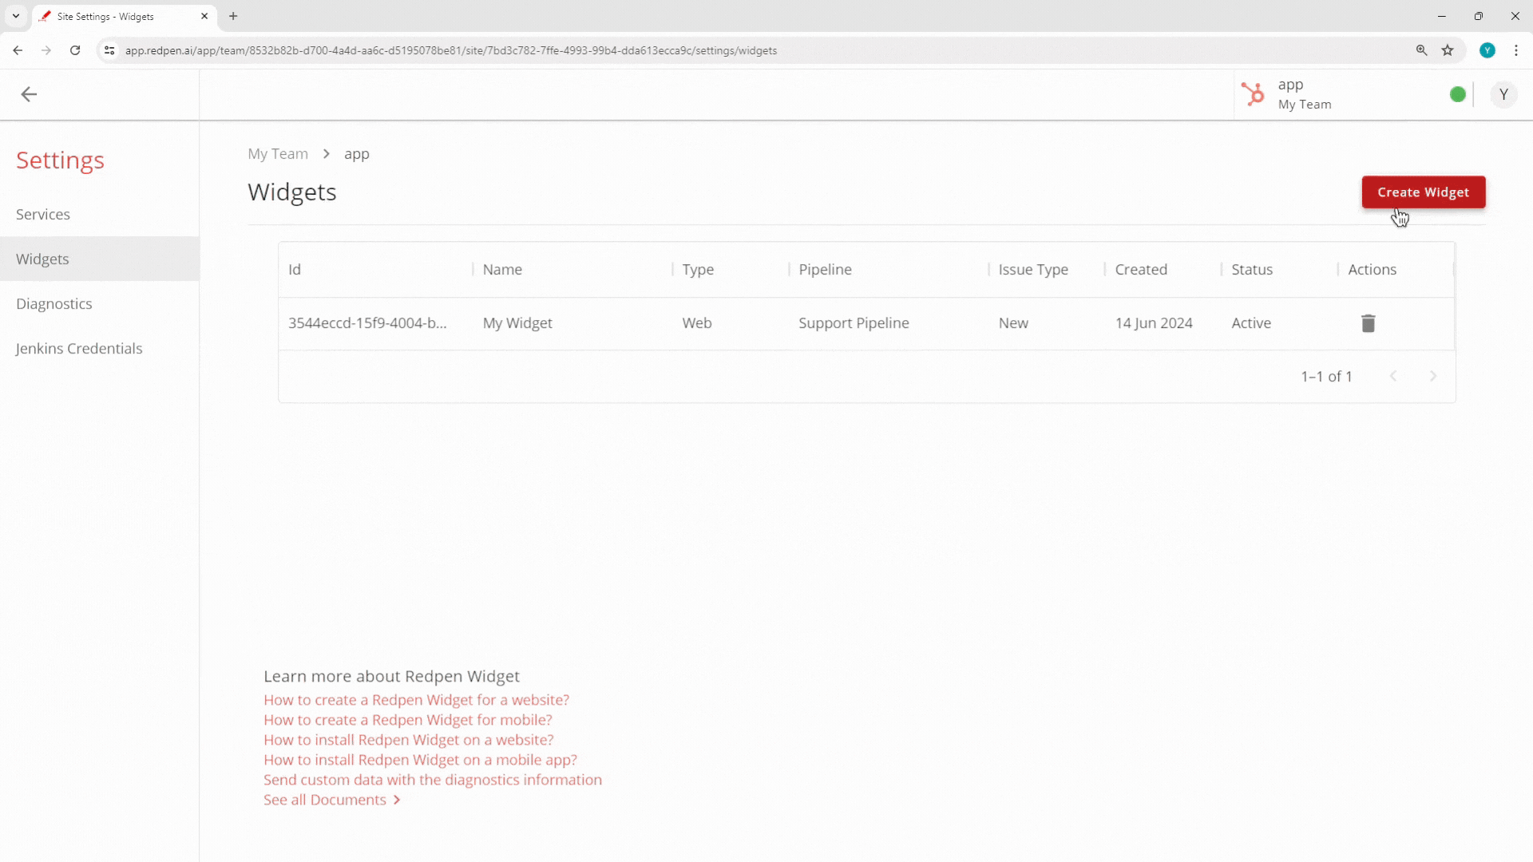
Task: Go to the previous table page
Action: pos(1393,376)
